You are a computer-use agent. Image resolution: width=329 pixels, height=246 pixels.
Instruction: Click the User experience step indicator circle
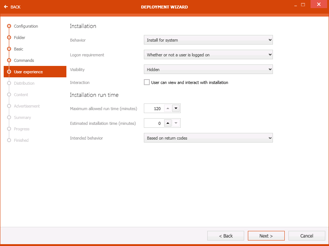(x=9, y=72)
